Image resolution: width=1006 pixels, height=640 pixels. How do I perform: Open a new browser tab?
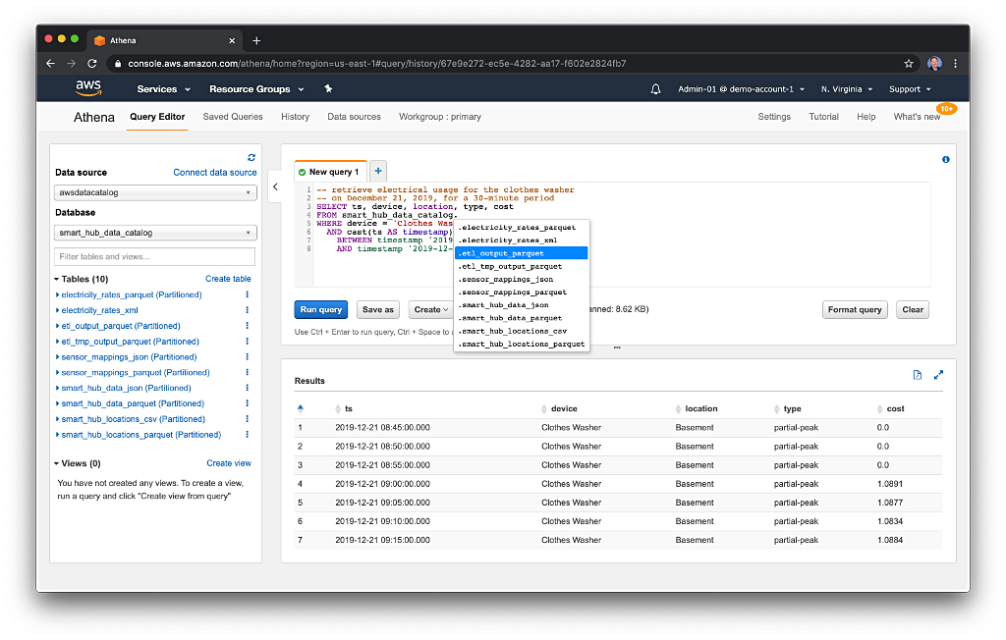256,40
